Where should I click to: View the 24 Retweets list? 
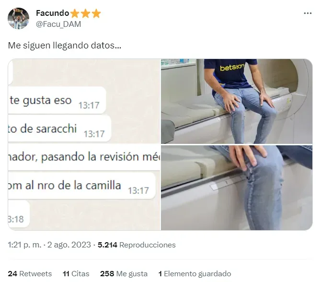pyautogui.click(x=30, y=274)
